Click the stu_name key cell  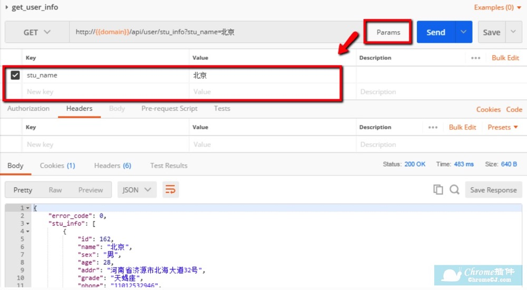[x=105, y=75]
